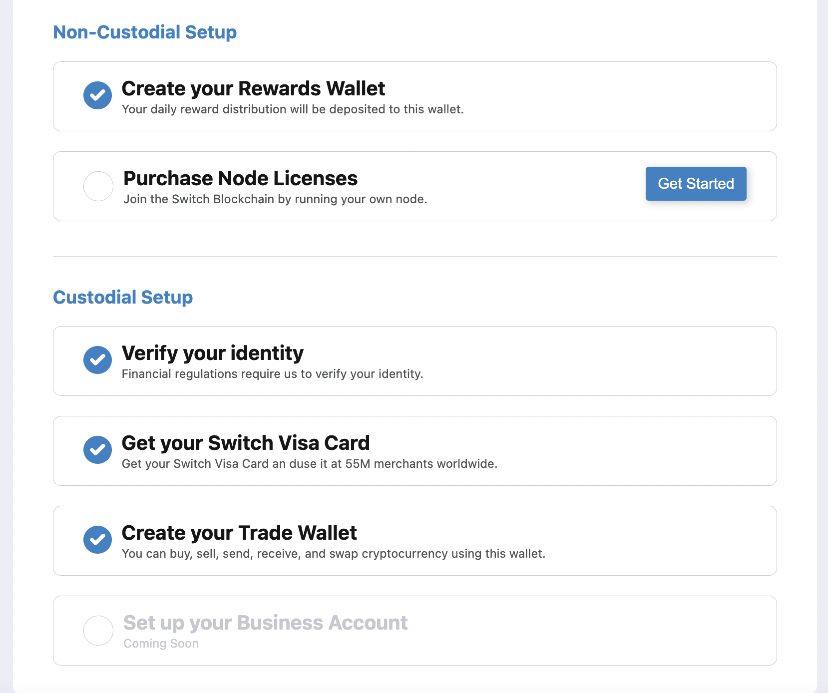Click the Join the Switch Blockchain description
Screen dimensions: 828x693
pos(275,199)
